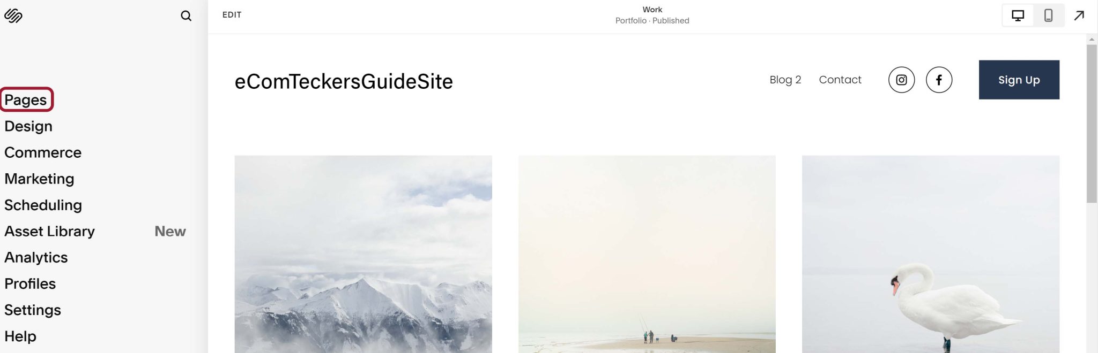This screenshot has width=1098, height=353.
Task: Open Asset Library in sidebar
Action: pos(49,231)
